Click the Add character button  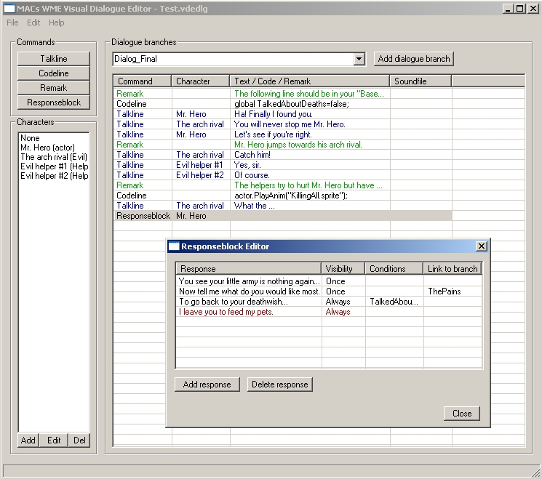point(28,440)
